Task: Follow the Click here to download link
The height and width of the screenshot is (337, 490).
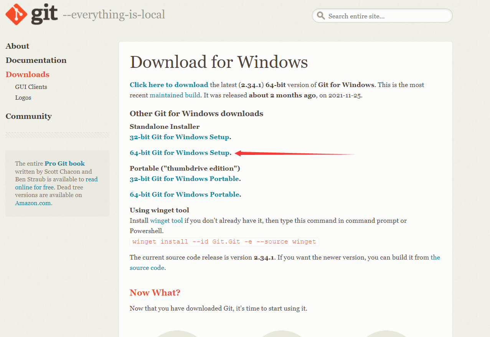Action: (x=169, y=85)
